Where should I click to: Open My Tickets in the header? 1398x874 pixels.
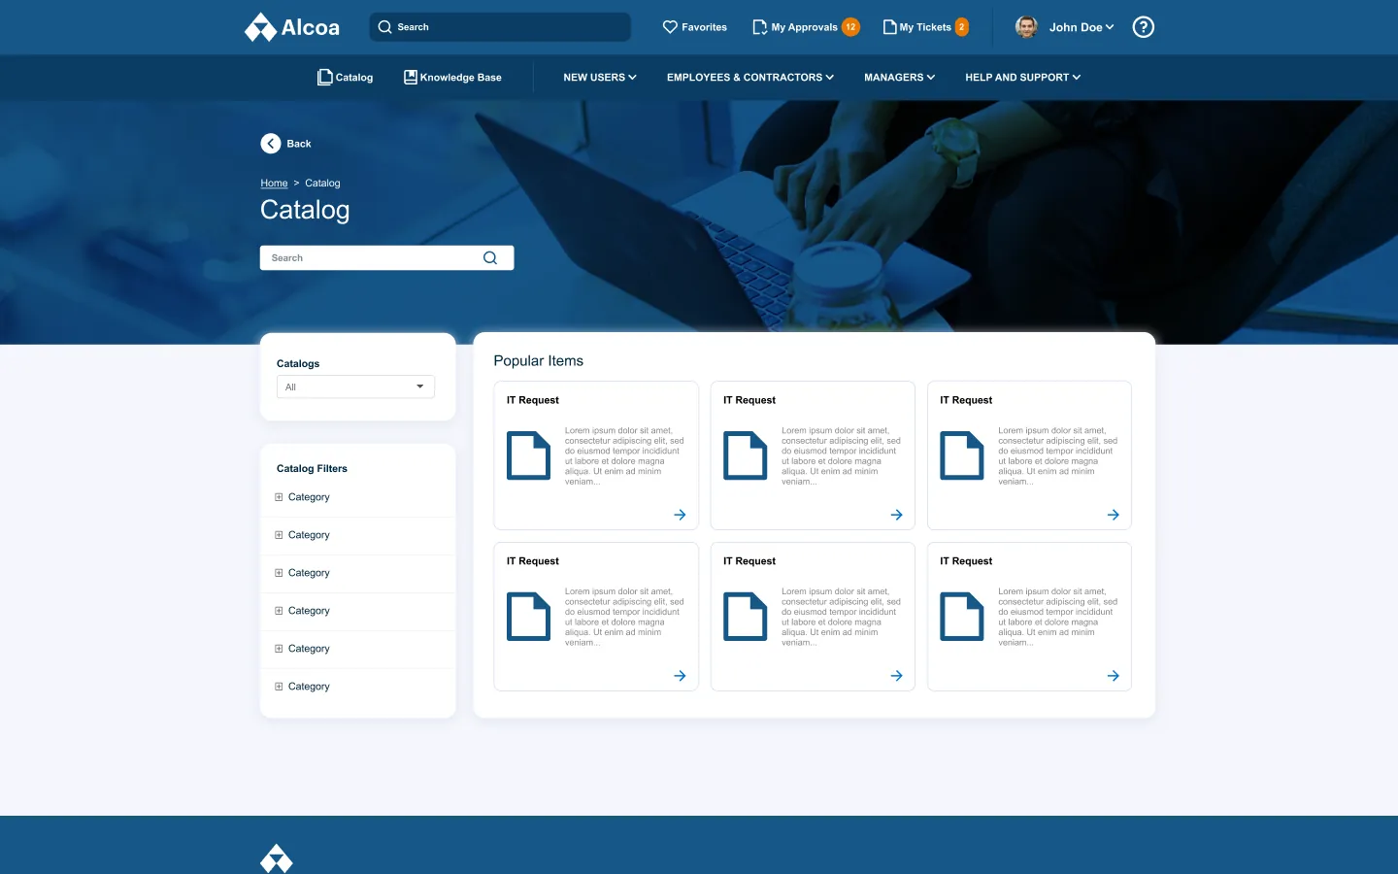pos(925,27)
